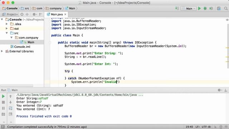The width and height of the screenshot is (229, 129).
Task: Open the Main run configuration dropdown
Action: point(189,9)
